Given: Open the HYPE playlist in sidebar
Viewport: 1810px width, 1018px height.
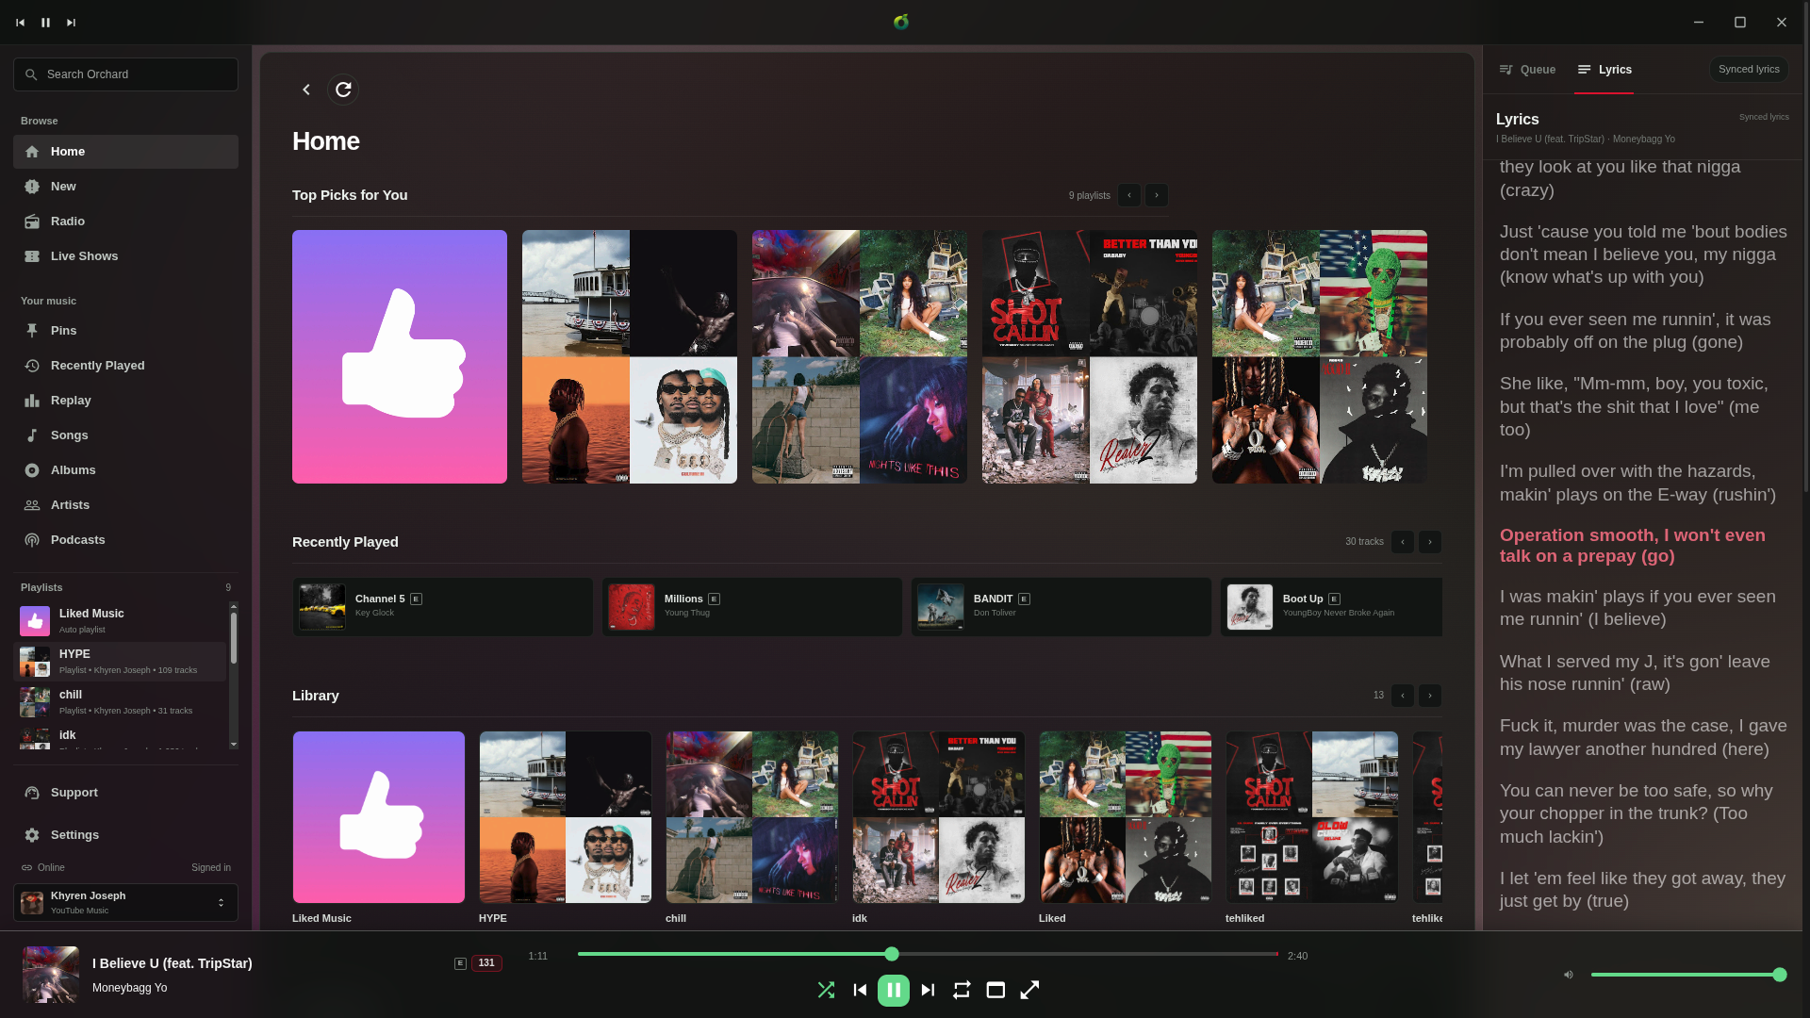Looking at the screenshot, I should tap(120, 662).
